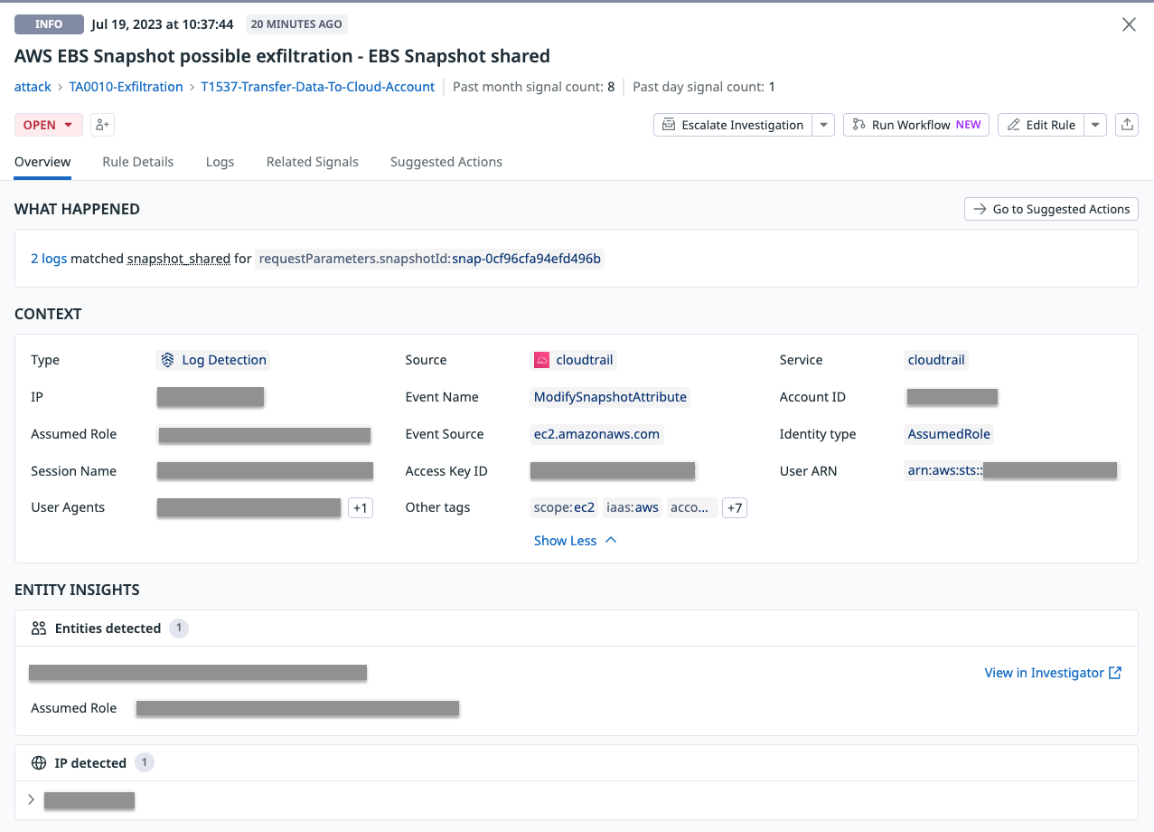Open the Escalate Investigation dropdown arrow
Screen dimensions: 1154x832
coord(822,124)
